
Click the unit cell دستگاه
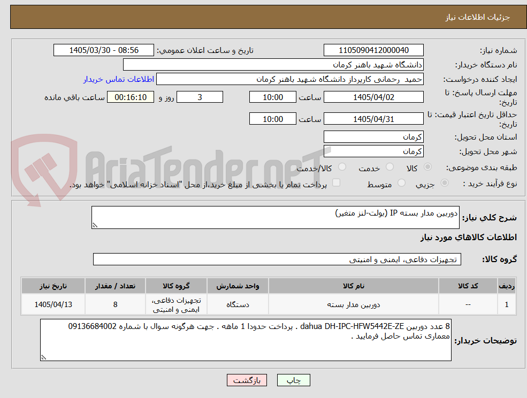pos(238,304)
